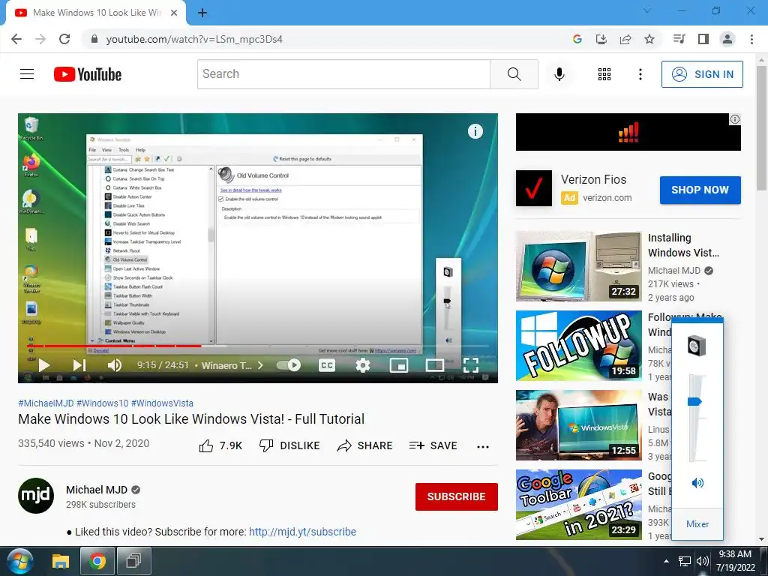Mute system sound in volume popup
This screenshot has height=576, width=768.
pos(697,484)
